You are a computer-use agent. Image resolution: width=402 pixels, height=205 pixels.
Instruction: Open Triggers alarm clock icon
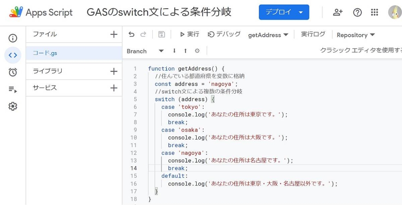tap(13, 72)
